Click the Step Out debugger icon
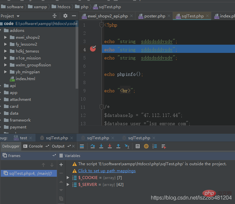Viewport: 235px width, 204px height. [118, 147]
